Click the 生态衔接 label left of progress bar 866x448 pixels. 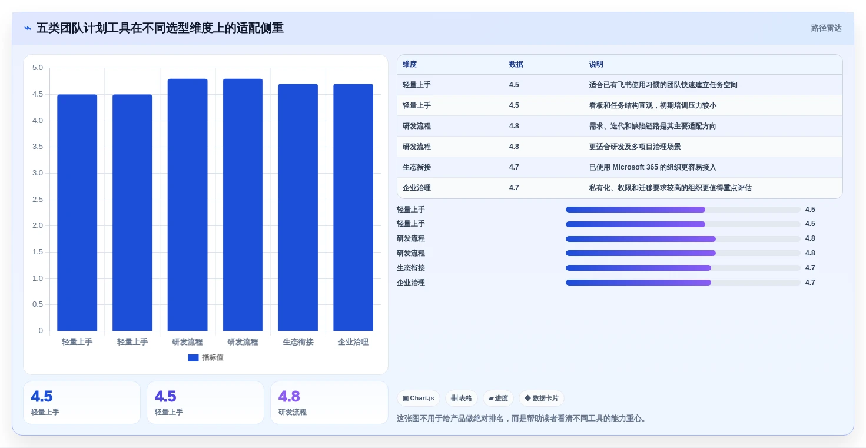(x=411, y=268)
